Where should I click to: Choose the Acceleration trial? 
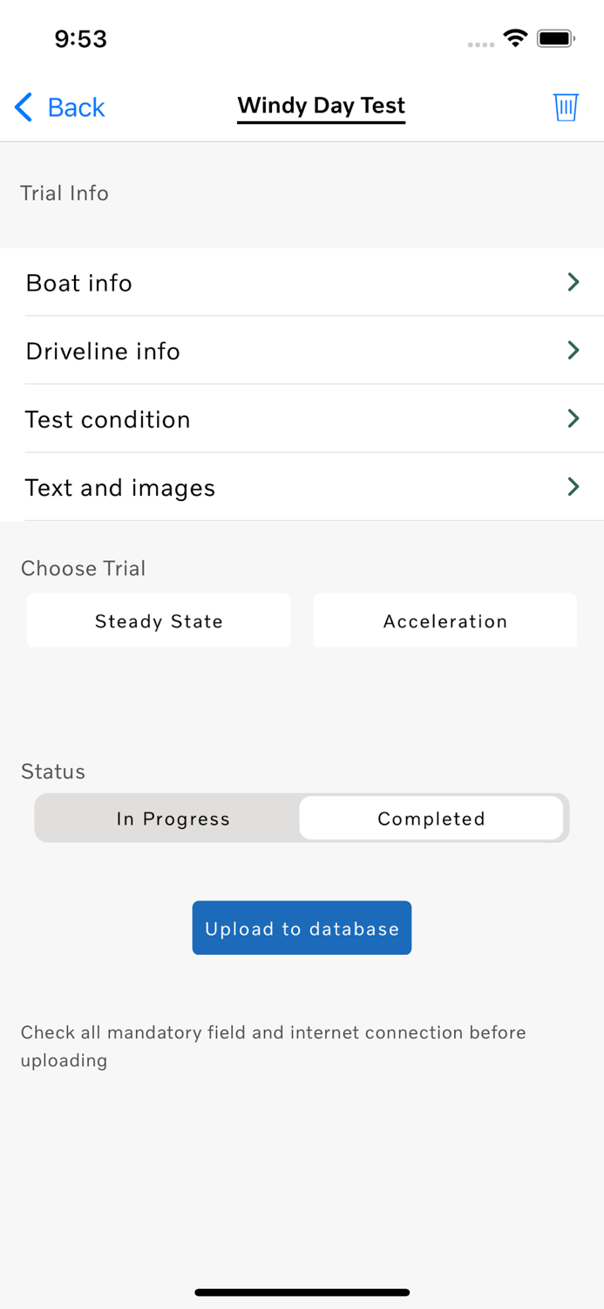pyautogui.click(x=445, y=621)
